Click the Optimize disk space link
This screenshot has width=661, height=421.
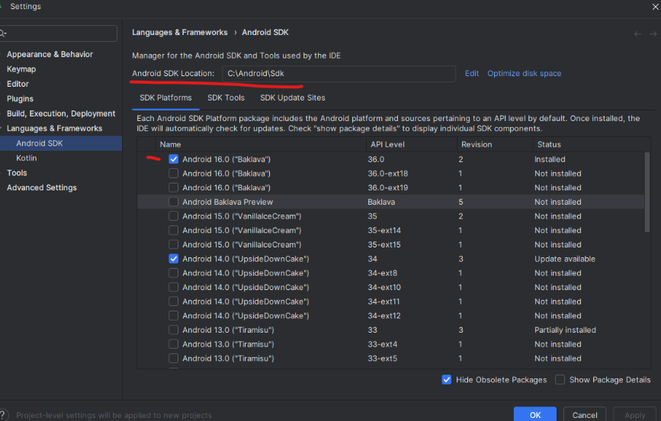(524, 73)
